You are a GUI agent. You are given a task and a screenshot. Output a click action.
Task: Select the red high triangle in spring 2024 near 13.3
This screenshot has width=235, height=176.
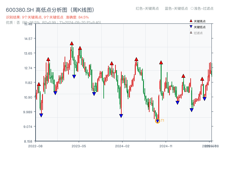[136, 59]
